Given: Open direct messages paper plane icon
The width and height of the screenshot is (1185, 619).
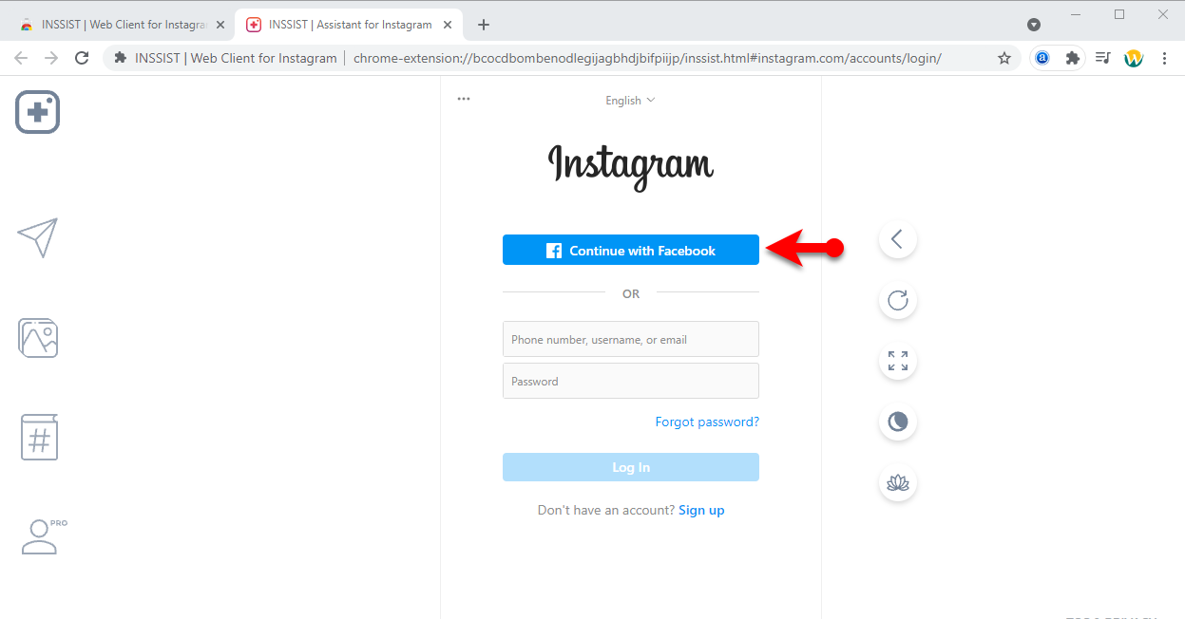Looking at the screenshot, I should click(38, 237).
